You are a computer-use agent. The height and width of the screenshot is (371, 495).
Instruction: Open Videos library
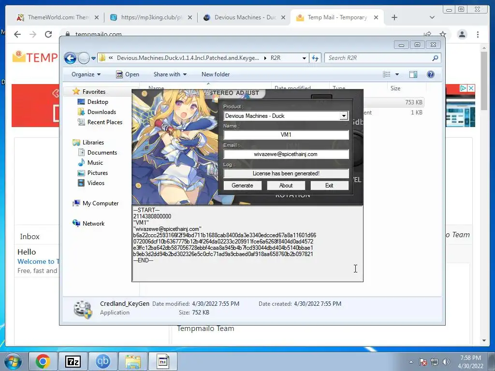(96, 183)
